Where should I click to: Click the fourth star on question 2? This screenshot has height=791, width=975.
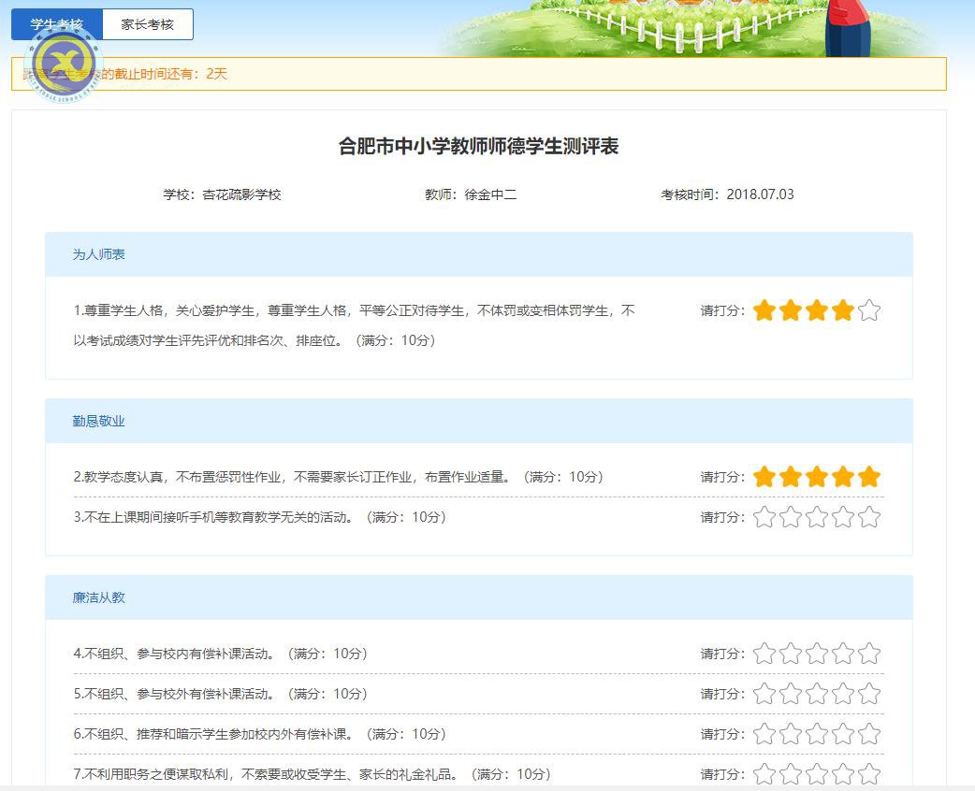point(843,476)
